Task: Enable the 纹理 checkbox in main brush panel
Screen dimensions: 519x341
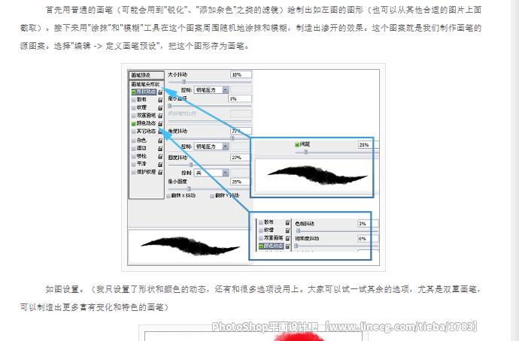Action: click(x=134, y=107)
